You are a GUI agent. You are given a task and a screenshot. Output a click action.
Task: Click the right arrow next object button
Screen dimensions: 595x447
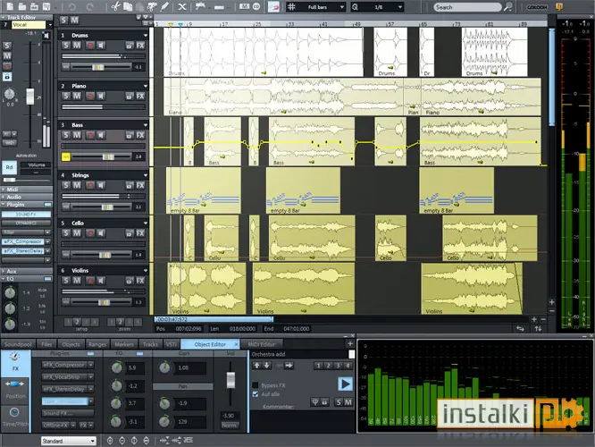pos(289,366)
